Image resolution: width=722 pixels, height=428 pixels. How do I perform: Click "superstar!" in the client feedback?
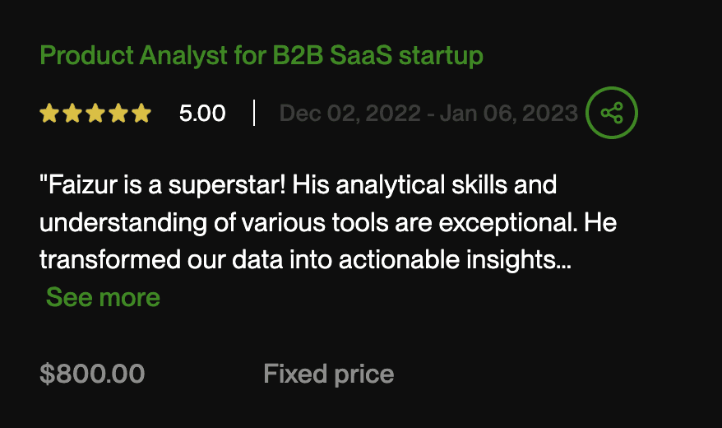click(x=227, y=186)
